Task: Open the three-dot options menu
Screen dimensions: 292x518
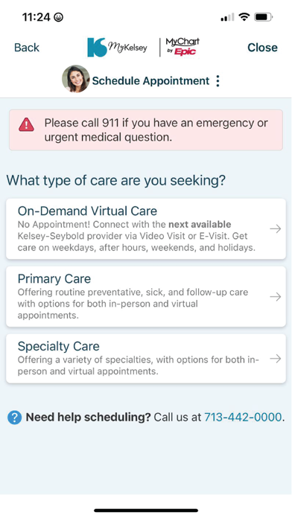Action: [218, 81]
